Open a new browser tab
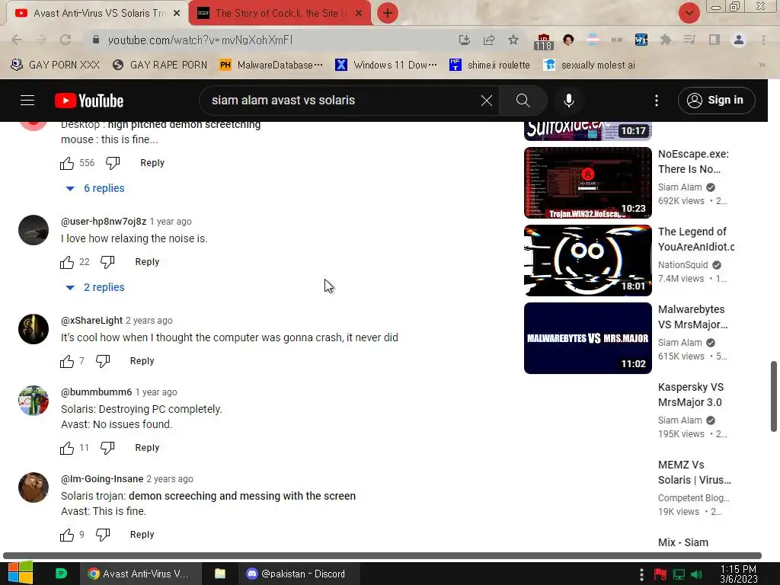780x585 pixels. point(388,13)
